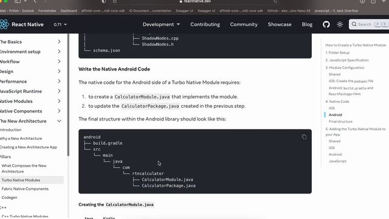Screen dimensions: 389x219
Task: Toggle dark/light mode sun icon
Action: point(340,24)
